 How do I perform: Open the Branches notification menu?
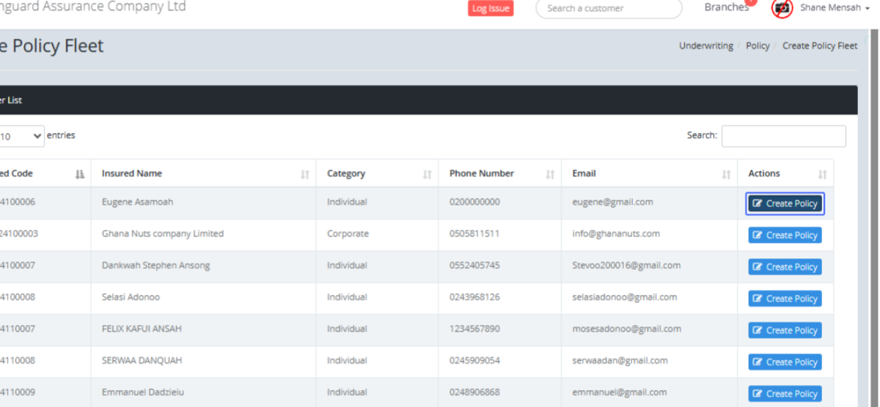[x=726, y=7]
